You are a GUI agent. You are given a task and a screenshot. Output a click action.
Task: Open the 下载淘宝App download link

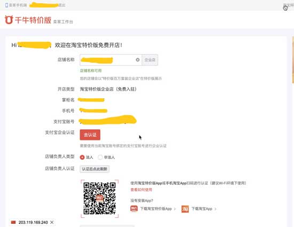(202, 209)
